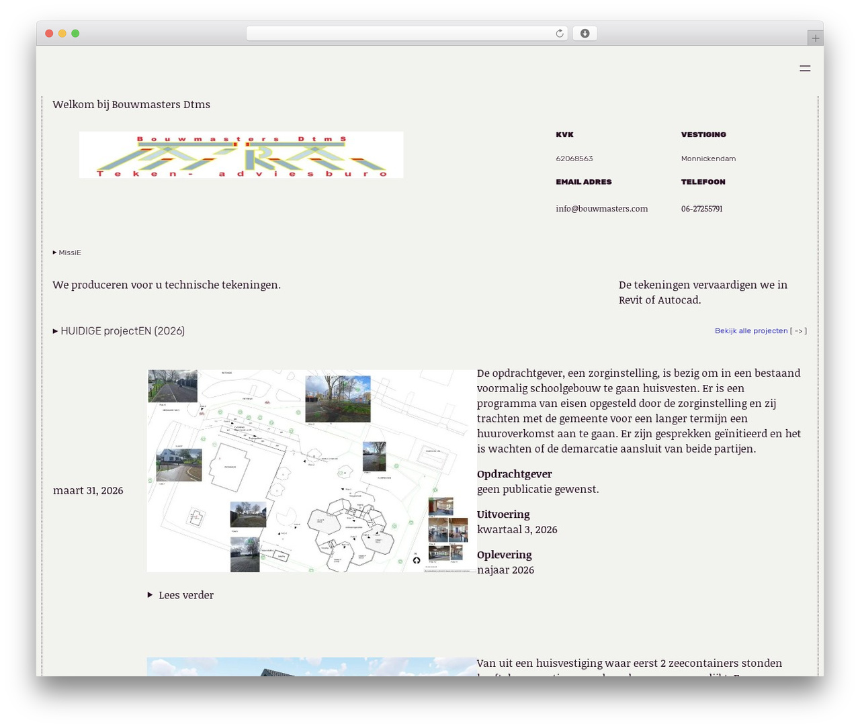Expand the MissiE section

pos(67,253)
